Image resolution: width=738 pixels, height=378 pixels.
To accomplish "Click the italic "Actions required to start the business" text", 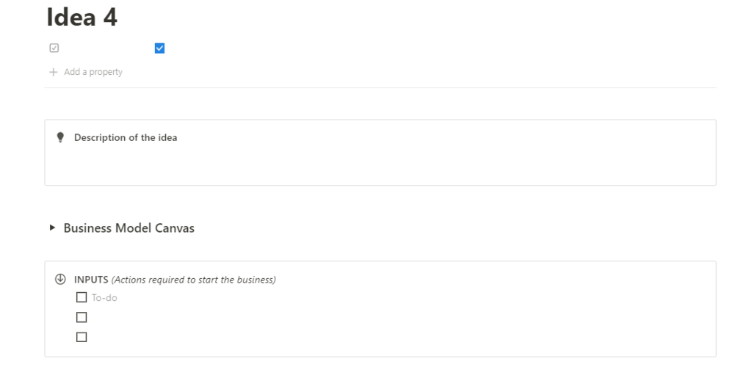I will [193, 280].
